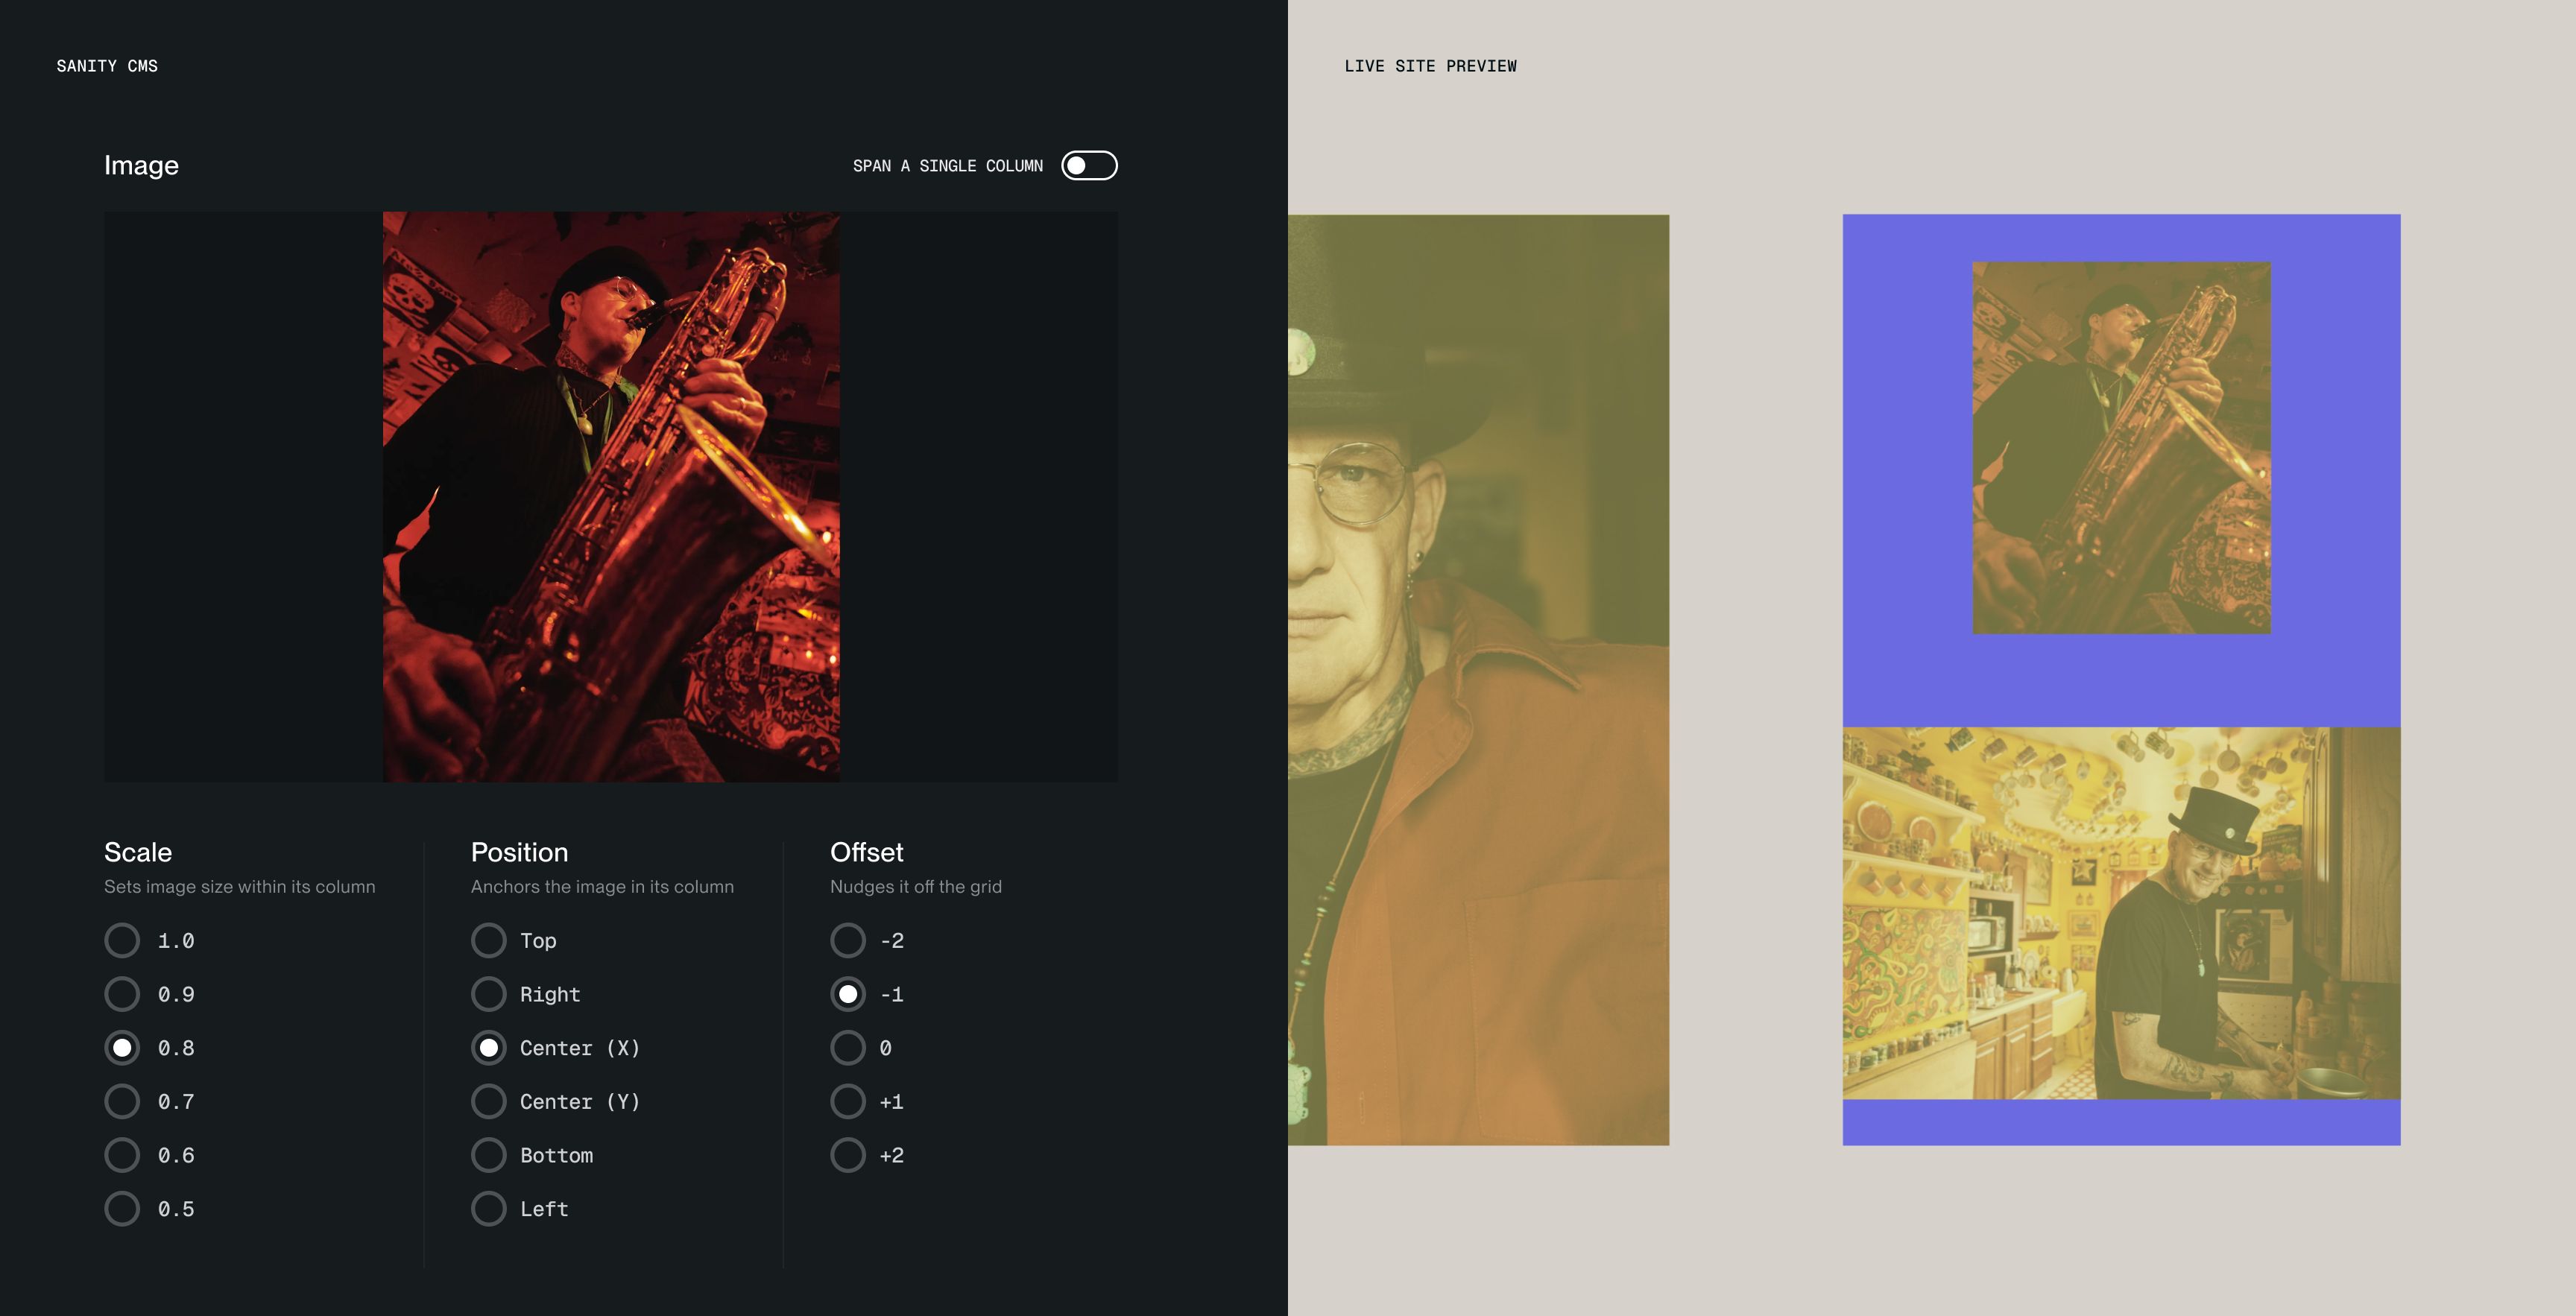Set offset to +1
The width and height of the screenshot is (2576, 1316).
(x=848, y=1101)
